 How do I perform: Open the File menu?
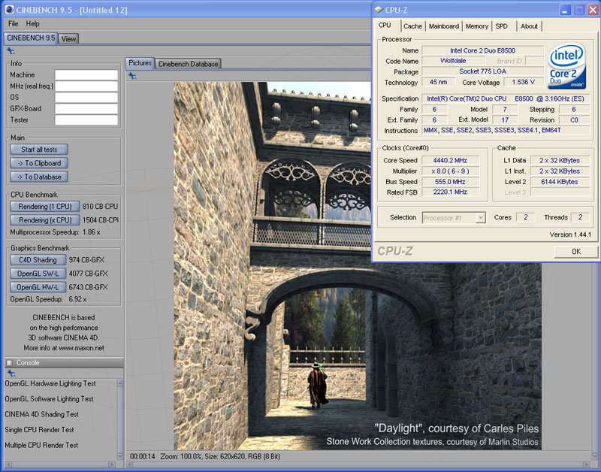[13, 24]
